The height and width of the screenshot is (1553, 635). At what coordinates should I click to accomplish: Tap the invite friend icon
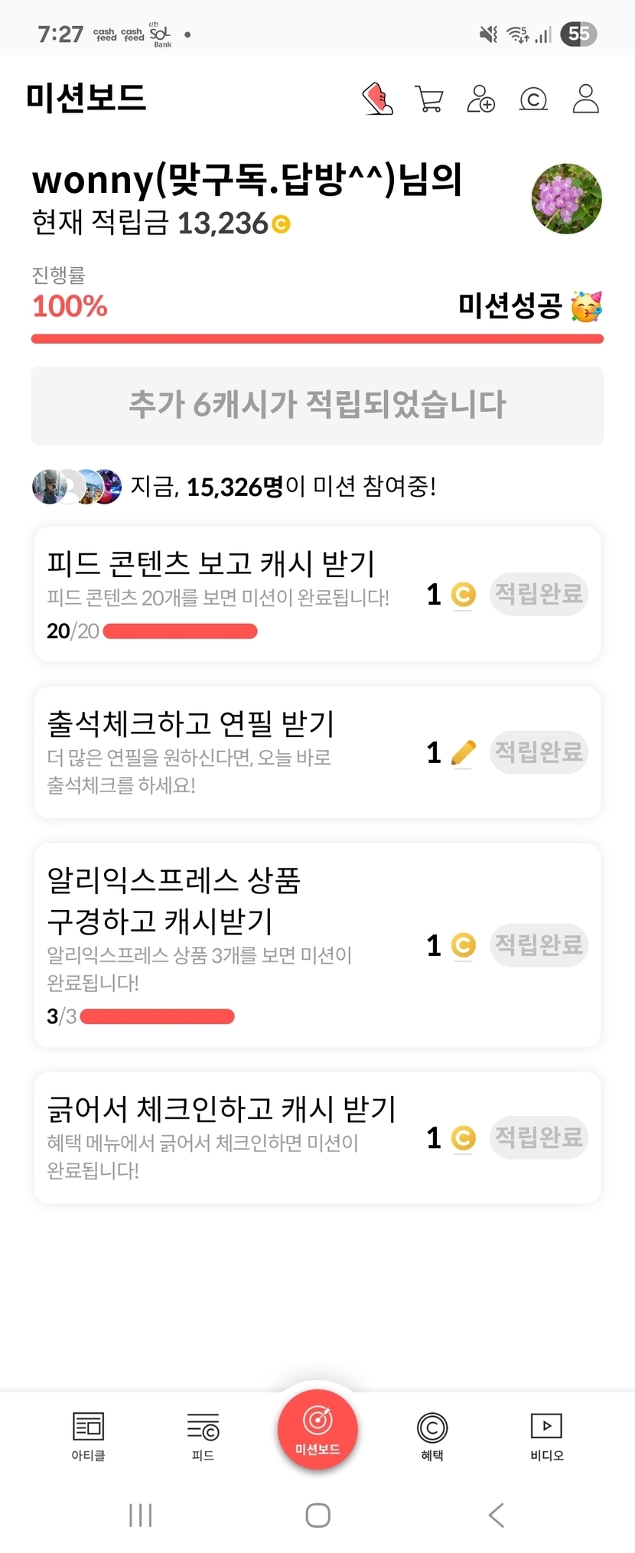[x=480, y=100]
